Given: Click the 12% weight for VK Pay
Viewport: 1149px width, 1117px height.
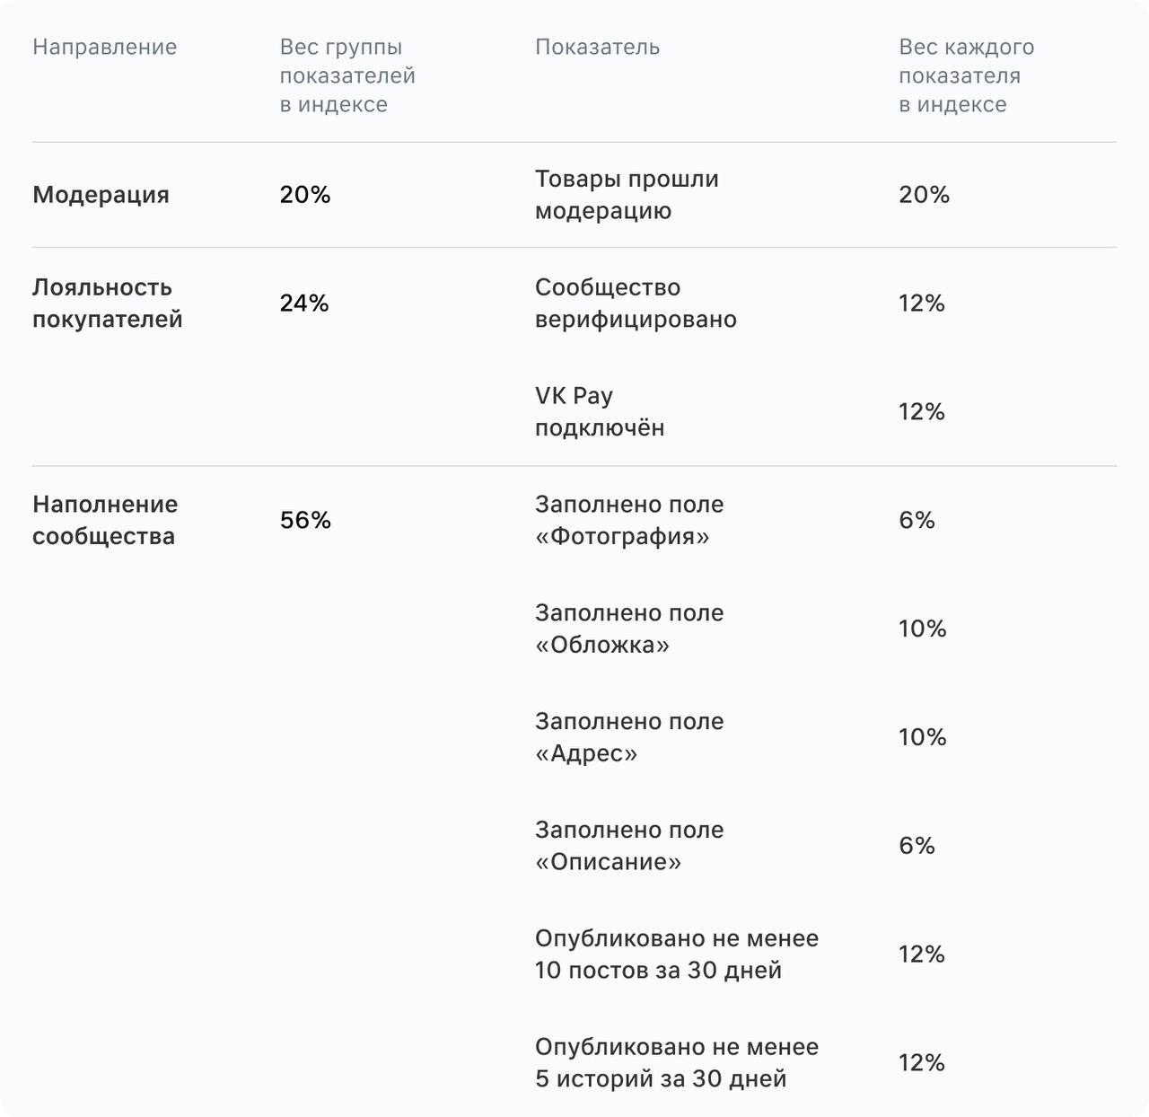Looking at the screenshot, I should click(x=922, y=411).
